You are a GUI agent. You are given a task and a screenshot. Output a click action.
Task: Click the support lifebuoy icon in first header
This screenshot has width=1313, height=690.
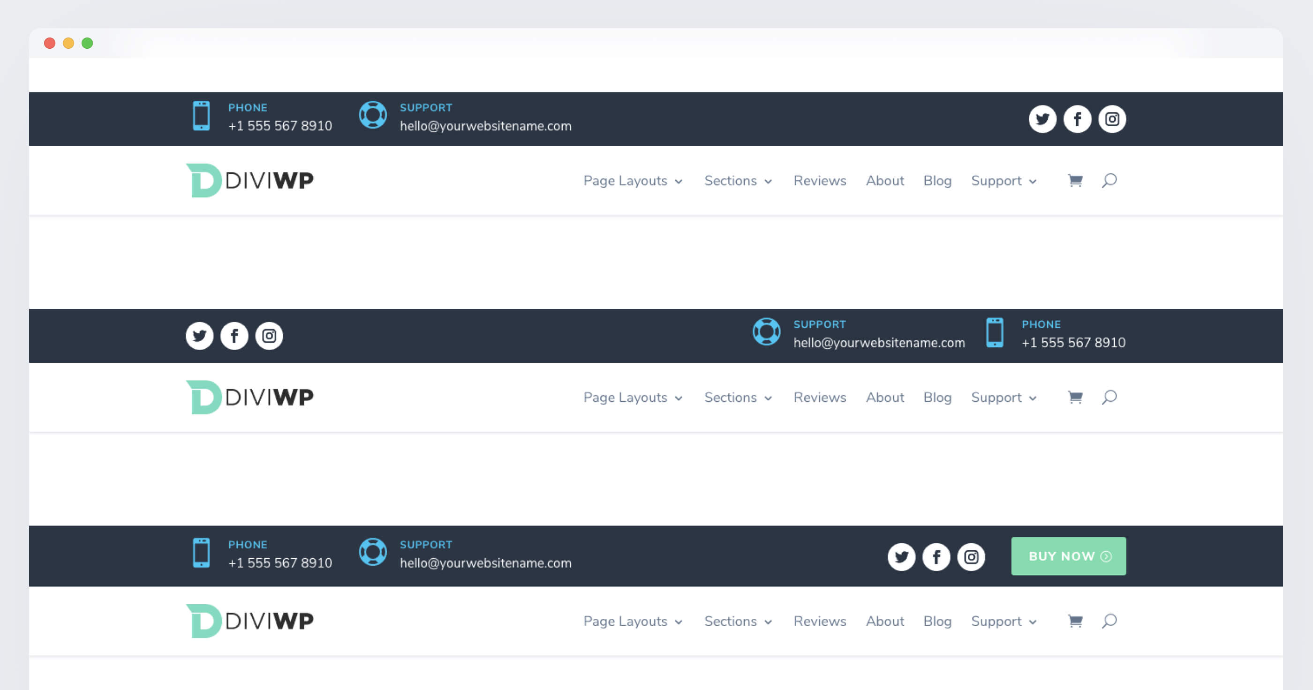373,115
